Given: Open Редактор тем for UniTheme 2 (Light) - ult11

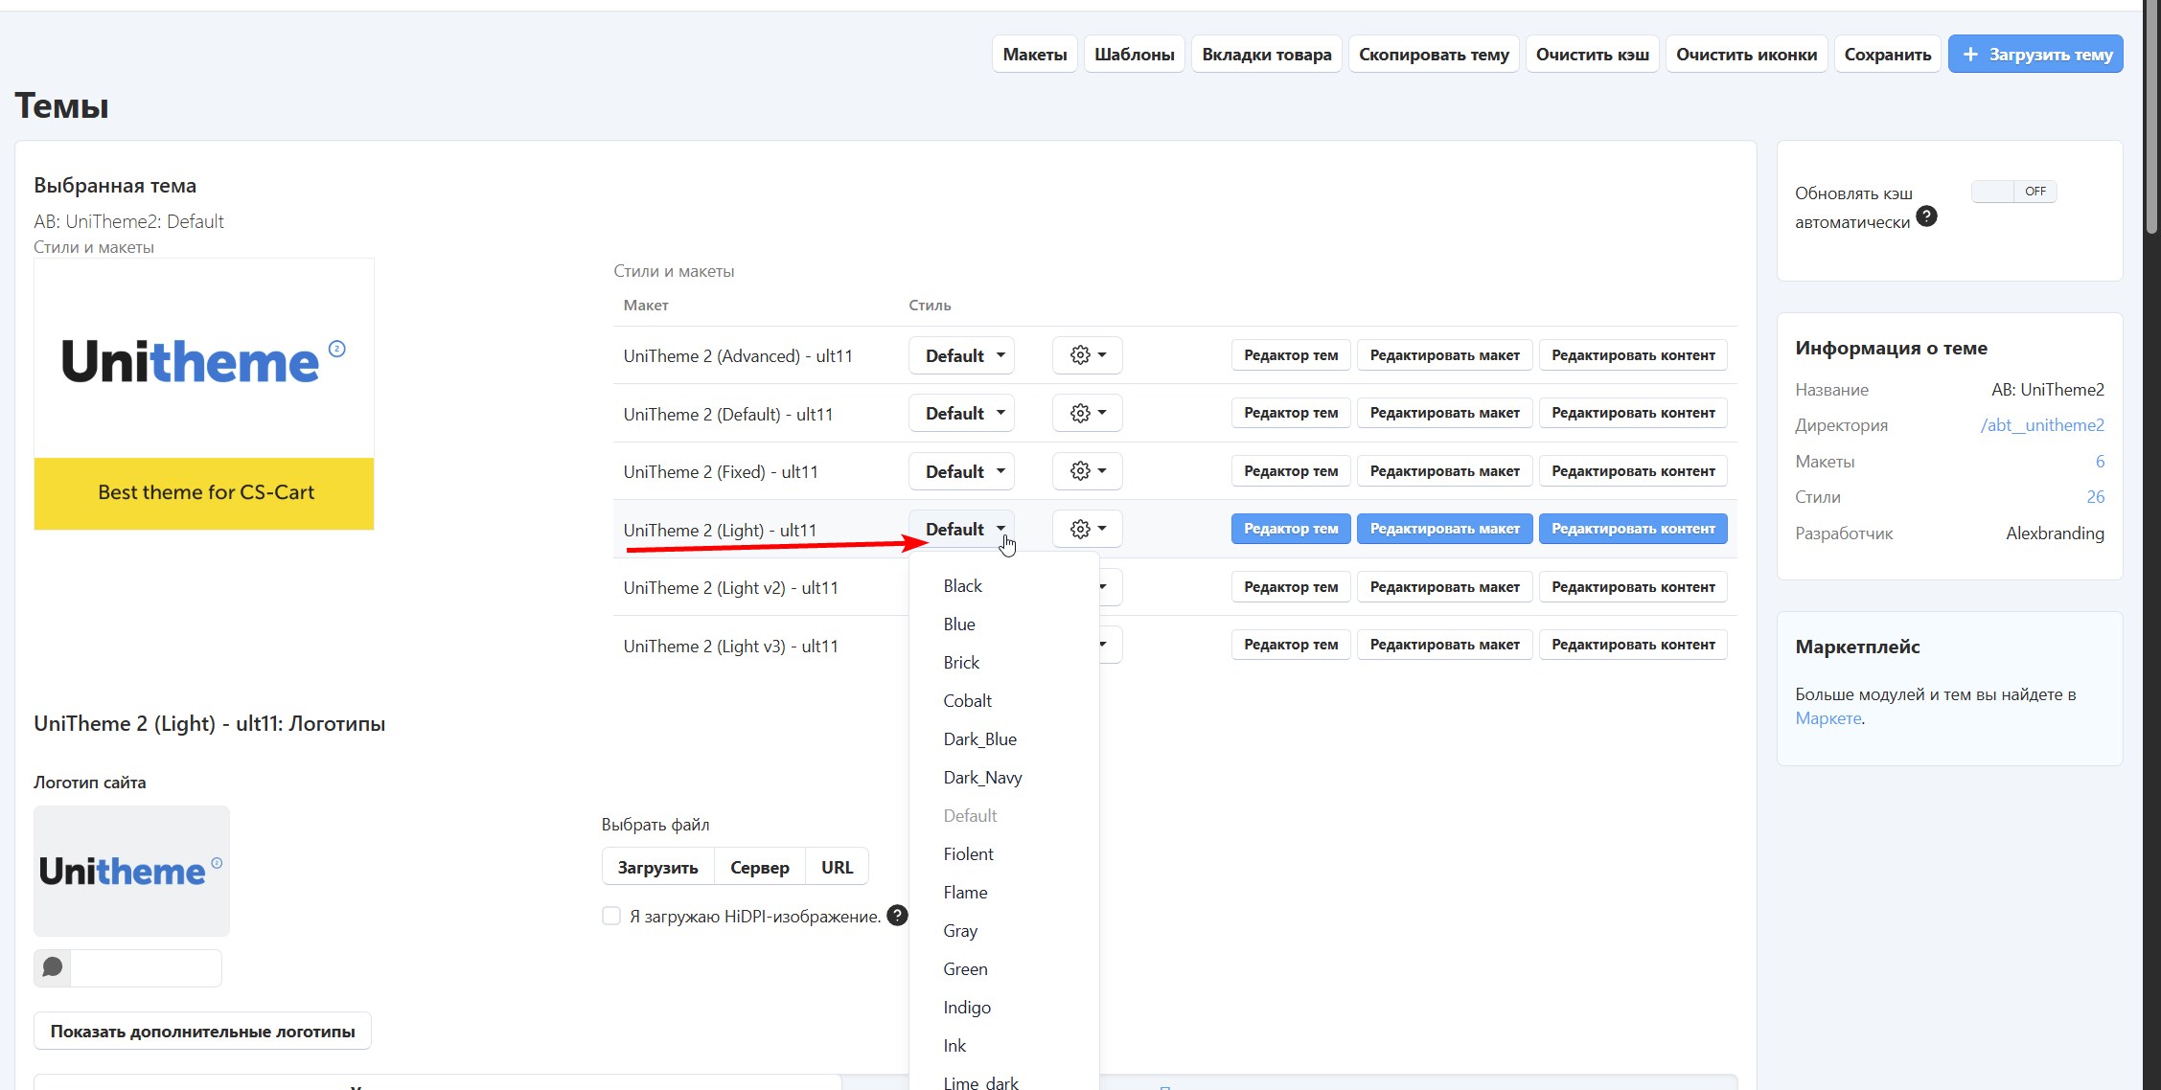Looking at the screenshot, I should (x=1291, y=529).
